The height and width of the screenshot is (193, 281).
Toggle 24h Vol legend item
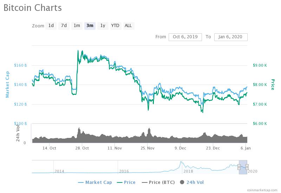192,182
